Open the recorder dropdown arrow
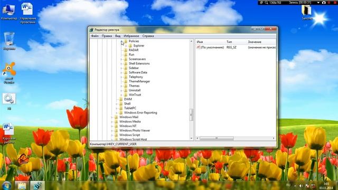This screenshot has height=190, width=338. click(x=318, y=3)
